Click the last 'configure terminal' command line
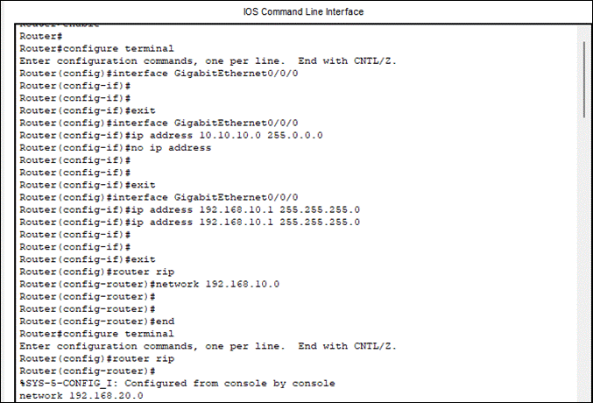 click(x=97, y=334)
